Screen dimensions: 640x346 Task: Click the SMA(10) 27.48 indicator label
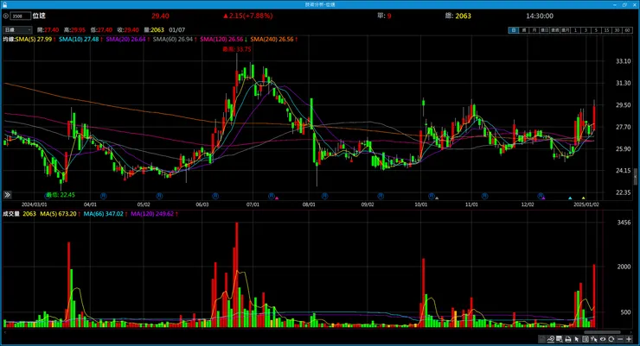pyautogui.click(x=80, y=39)
